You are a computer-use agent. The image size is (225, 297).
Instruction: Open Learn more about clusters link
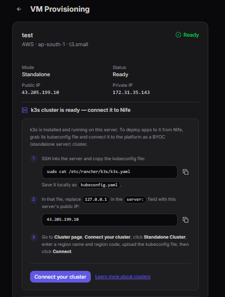coord(123,276)
